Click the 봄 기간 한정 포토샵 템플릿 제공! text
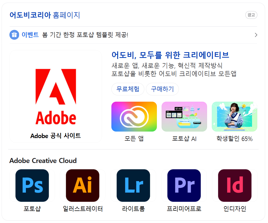Screen dimensions: 268x223 pos(85,35)
